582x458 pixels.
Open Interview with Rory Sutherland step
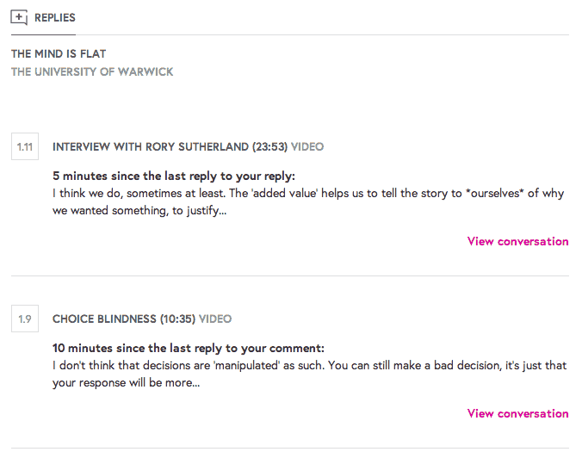(152, 147)
